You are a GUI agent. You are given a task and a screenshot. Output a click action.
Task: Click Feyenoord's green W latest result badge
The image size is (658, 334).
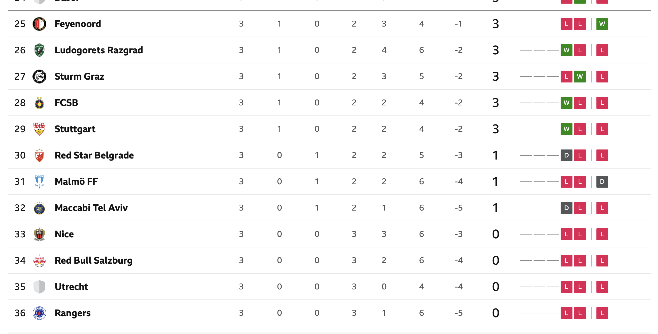tap(602, 24)
